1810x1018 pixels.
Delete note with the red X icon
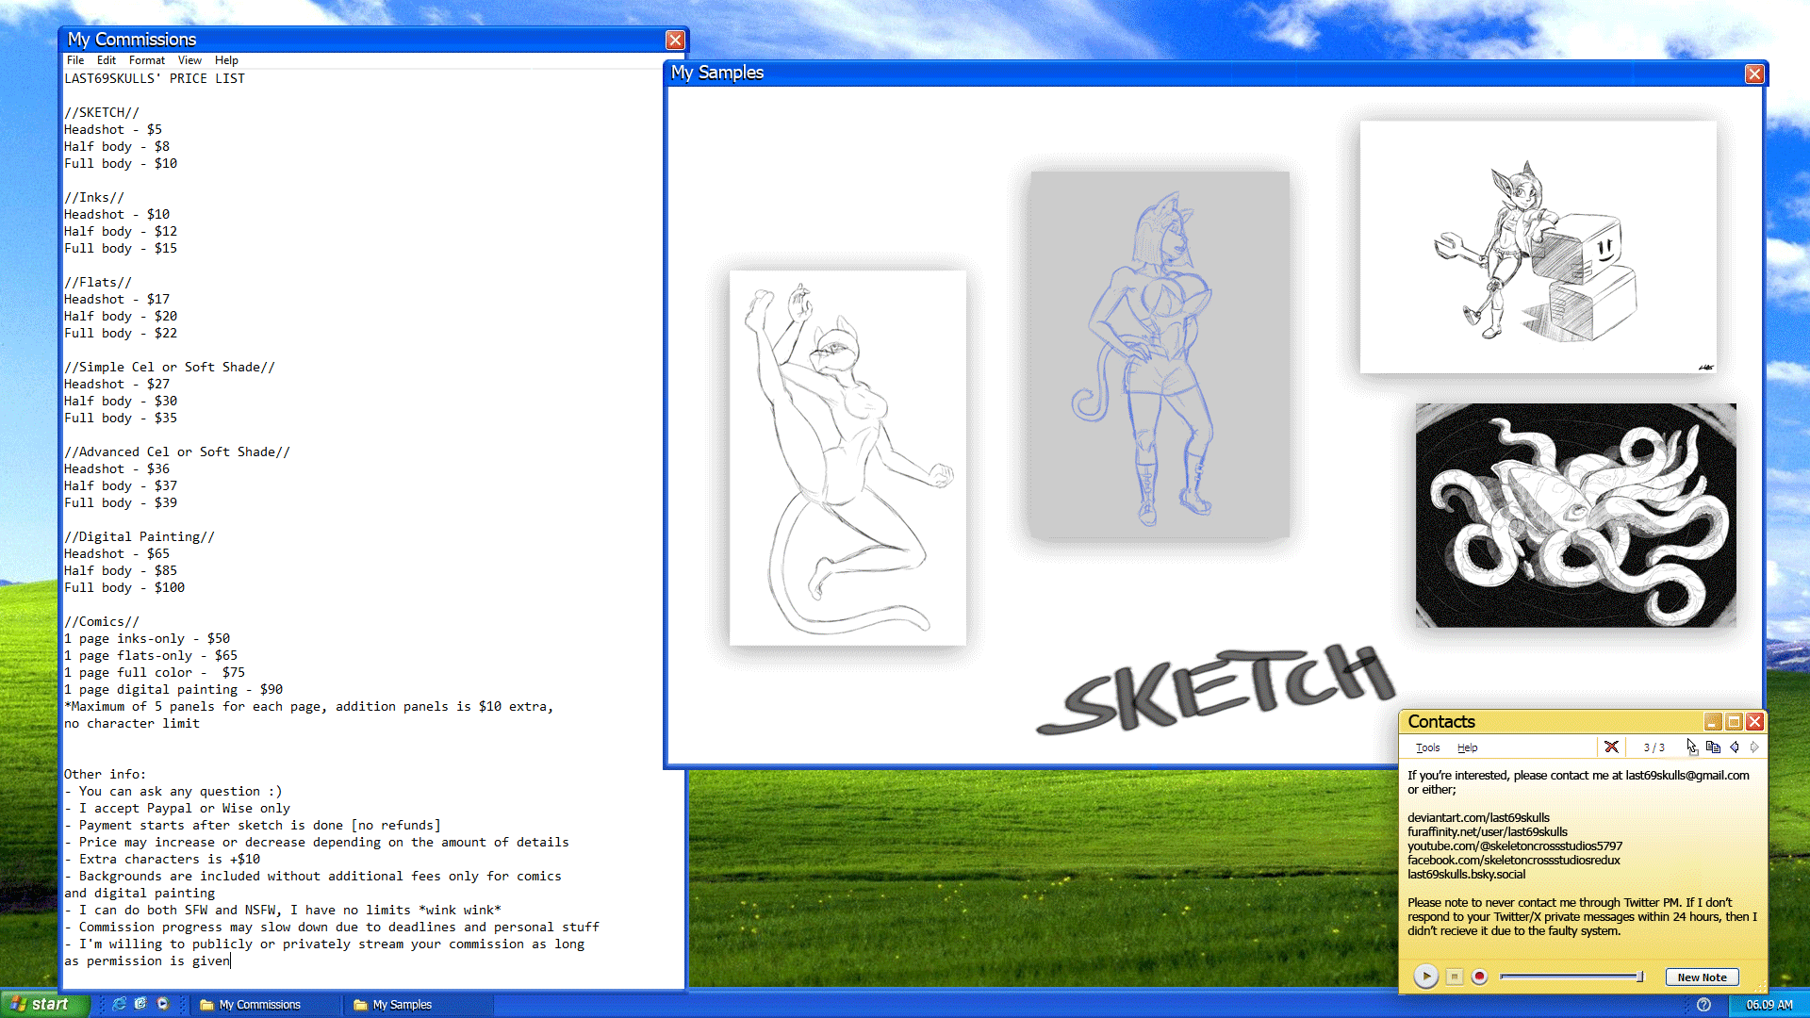1611,747
